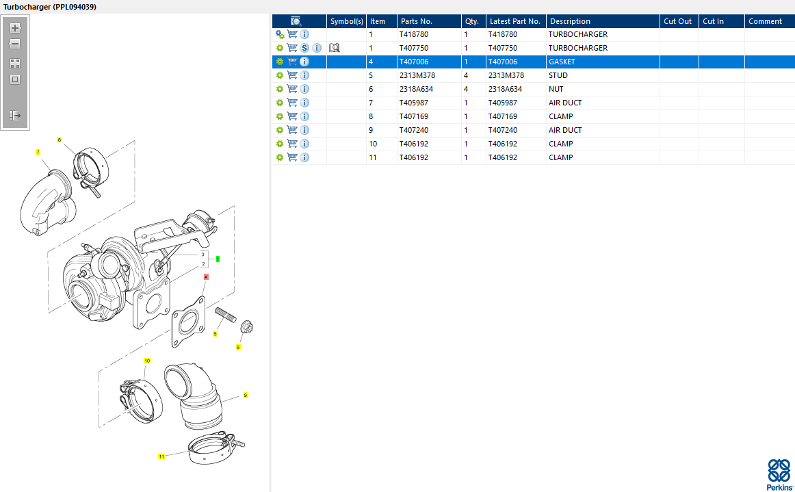Show info for item 11 clamp
795x492 pixels.
click(x=304, y=157)
